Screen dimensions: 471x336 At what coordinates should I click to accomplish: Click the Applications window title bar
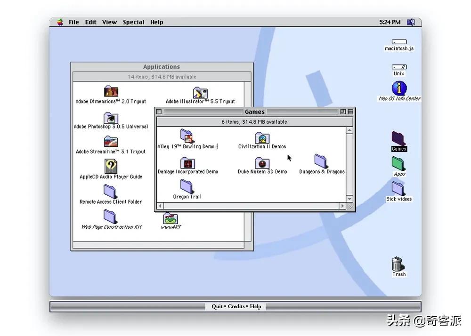coord(162,67)
